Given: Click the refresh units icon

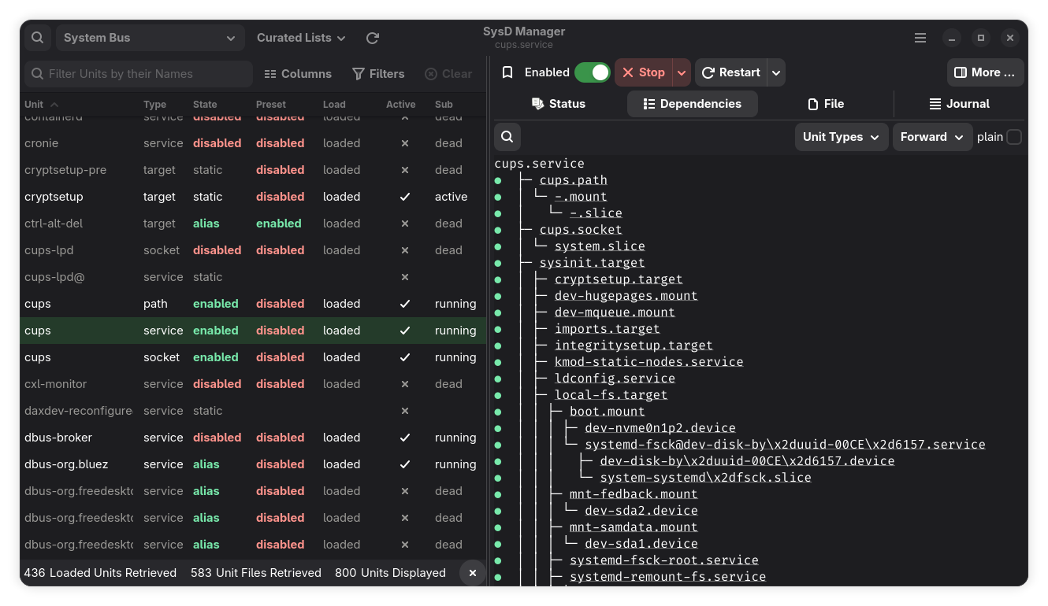Looking at the screenshot, I should click(x=373, y=38).
